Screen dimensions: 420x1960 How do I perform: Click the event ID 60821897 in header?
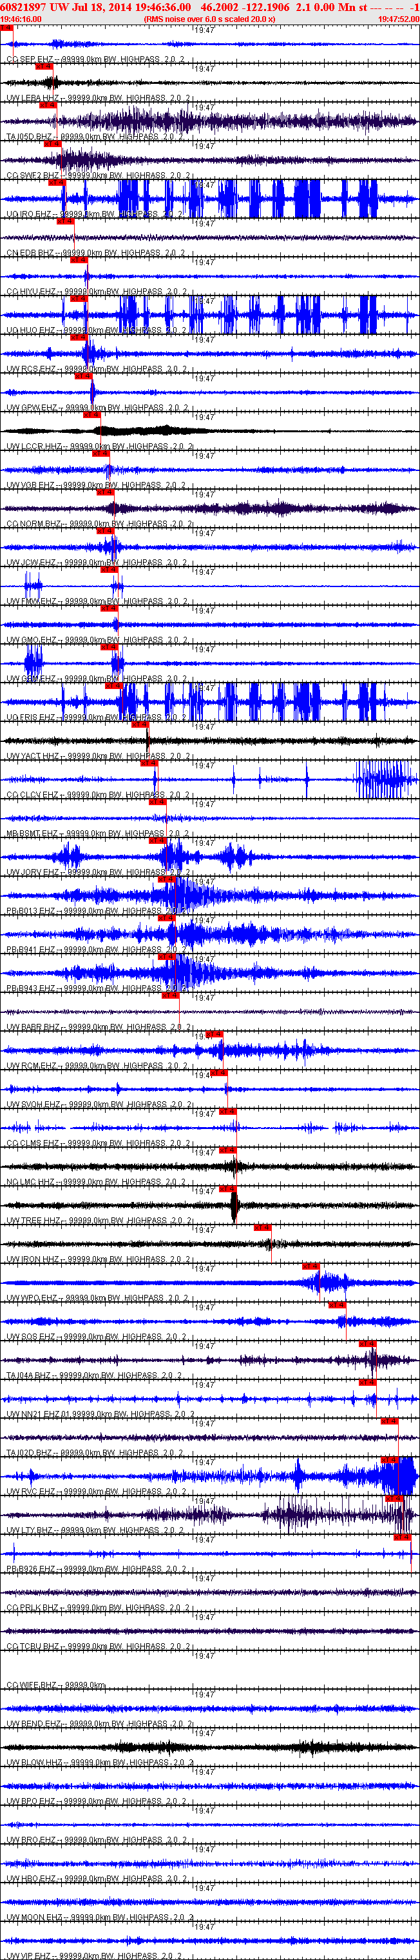pyautogui.click(x=24, y=7)
